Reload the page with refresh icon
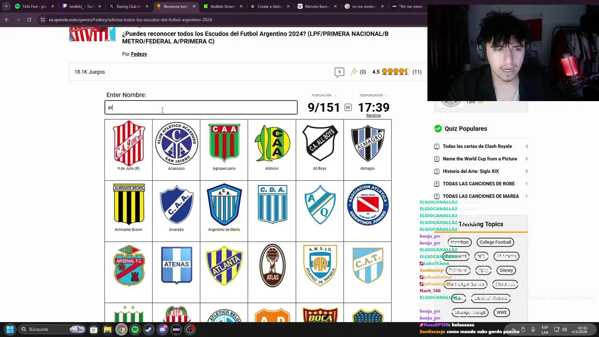This screenshot has width=599, height=337. point(29,20)
